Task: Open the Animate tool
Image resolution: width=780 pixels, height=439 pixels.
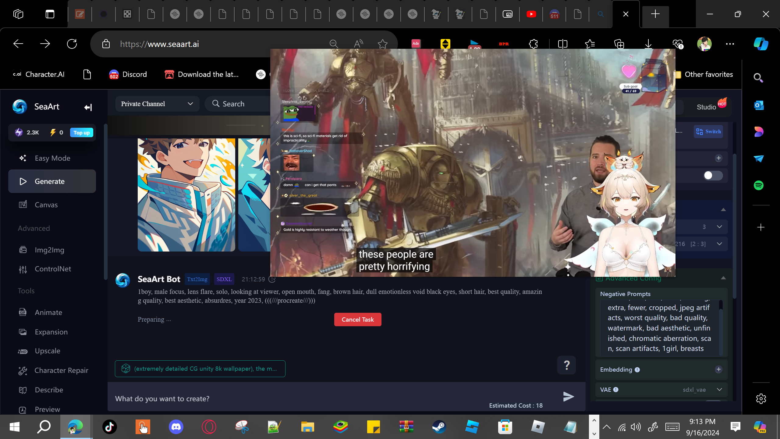Action: tap(52, 312)
